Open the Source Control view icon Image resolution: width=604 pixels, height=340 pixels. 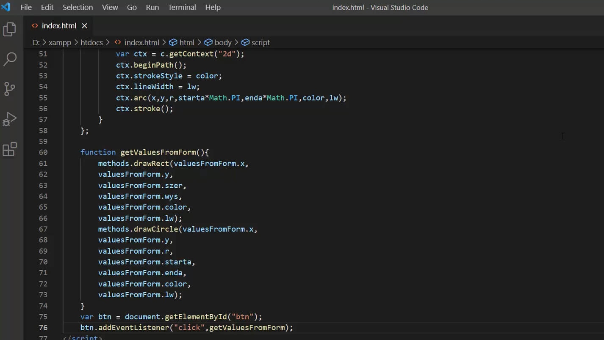pyautogui.click(x=10, y=89)
